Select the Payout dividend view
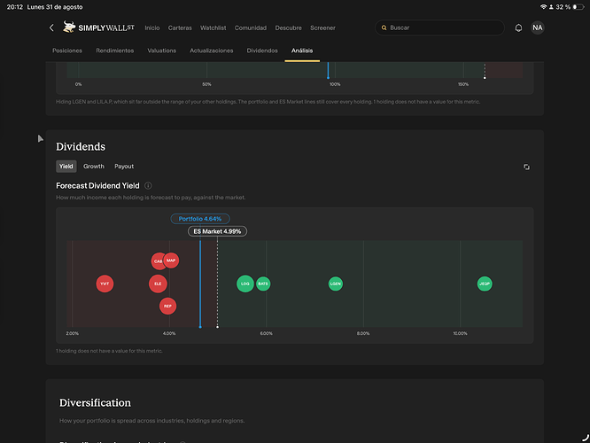The image size is (590, 443). click(x=124, y=167)
